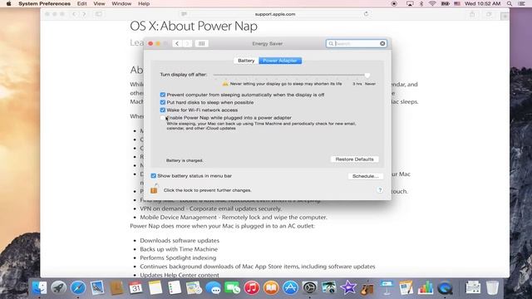Image resolution: width=532 pixels, height=299 pixels.
Task: Click the turn display off slider knob
Action: coord(367,75)
